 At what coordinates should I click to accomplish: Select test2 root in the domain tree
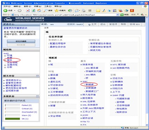6,53
